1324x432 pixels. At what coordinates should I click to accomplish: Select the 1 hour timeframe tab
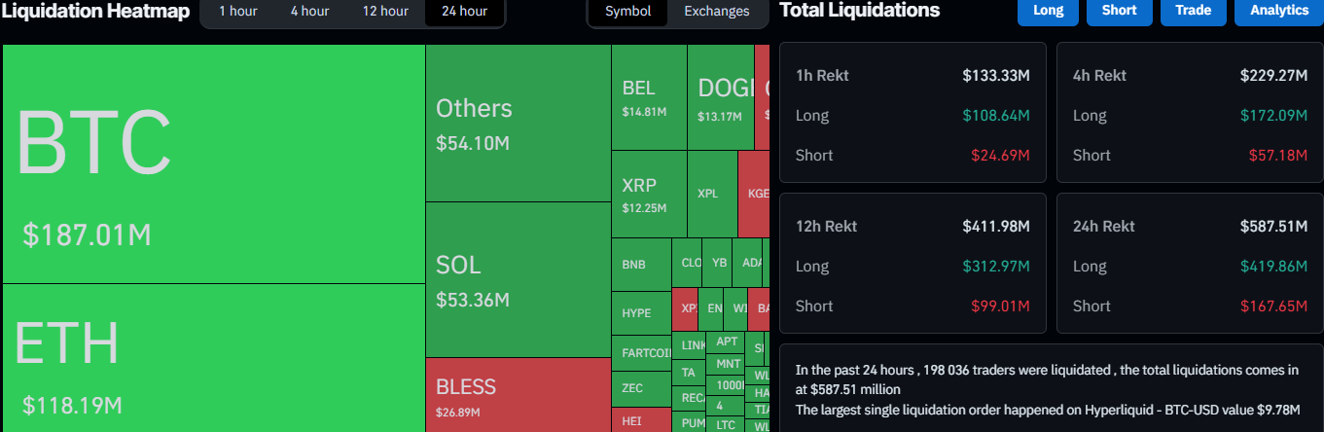click(237, 12)
